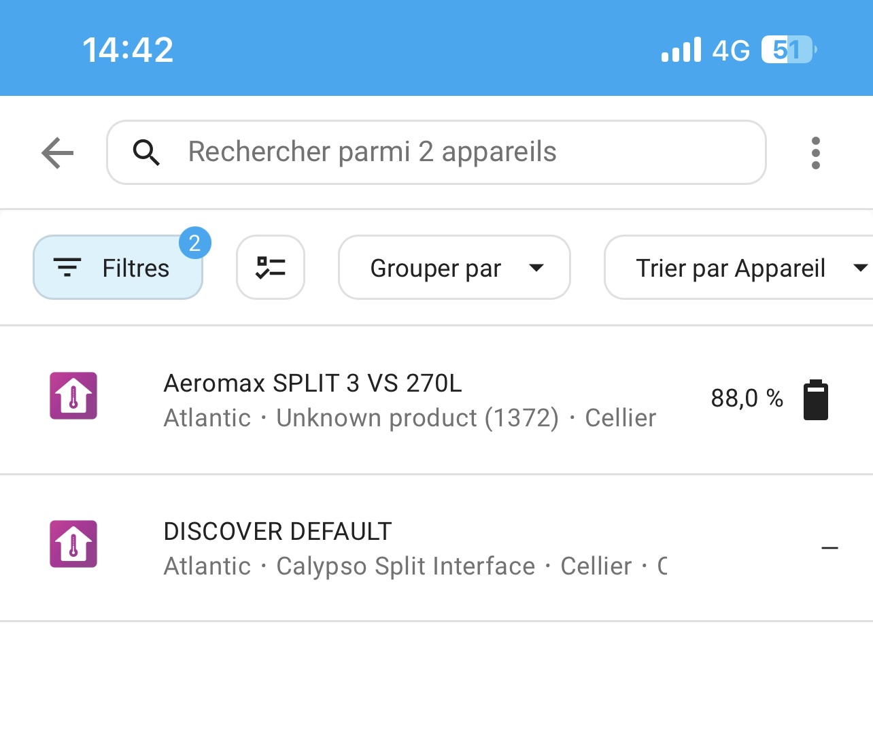Click the search magnifier icon
The width and height of the screenshot is (873, 735).
coord(146,152)
